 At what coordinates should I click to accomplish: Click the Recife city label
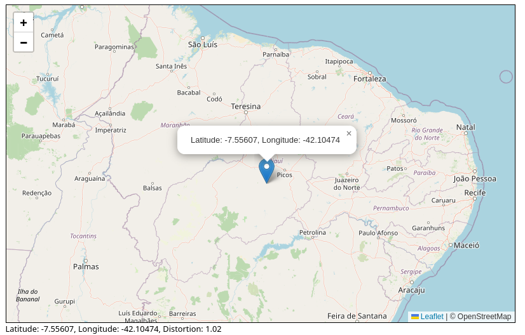tap(475, 193)
